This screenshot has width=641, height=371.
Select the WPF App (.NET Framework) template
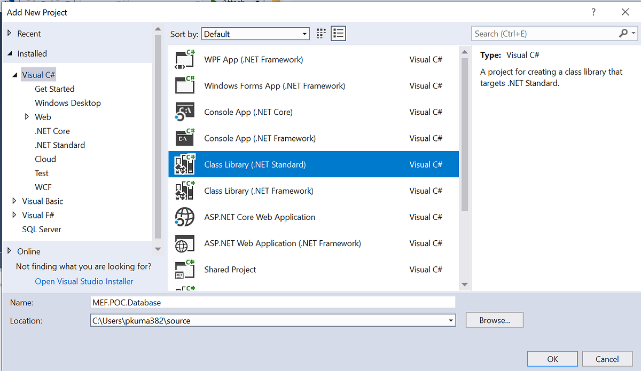pos(254,59)
